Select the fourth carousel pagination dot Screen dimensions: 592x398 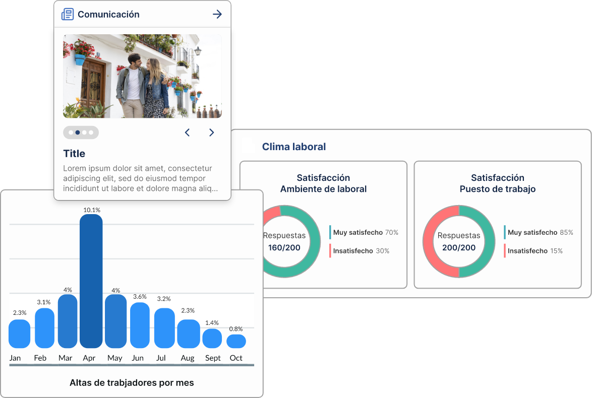(x=91, y=132)
